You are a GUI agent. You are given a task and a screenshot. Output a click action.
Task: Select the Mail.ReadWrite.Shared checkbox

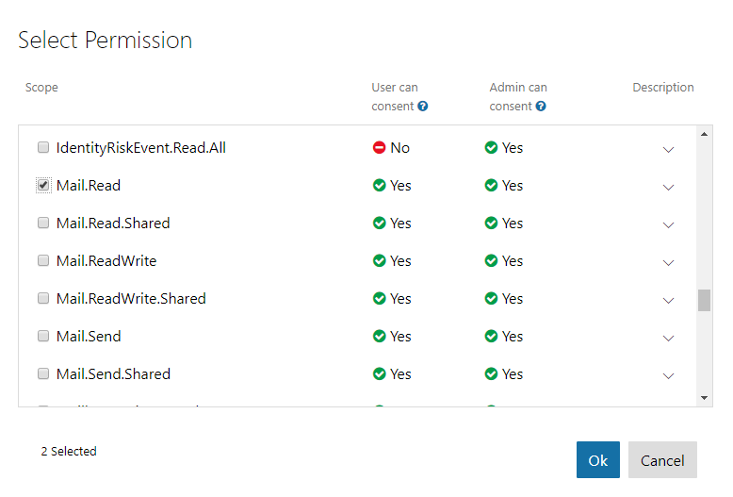coord(43,299)
